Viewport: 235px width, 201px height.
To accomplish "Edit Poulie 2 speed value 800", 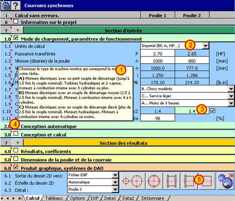I will [x=192, y=61].
